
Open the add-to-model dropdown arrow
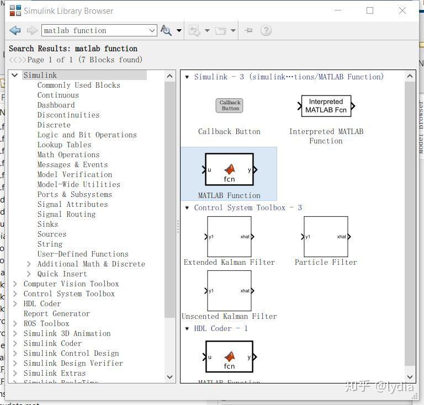pos(207,30)
